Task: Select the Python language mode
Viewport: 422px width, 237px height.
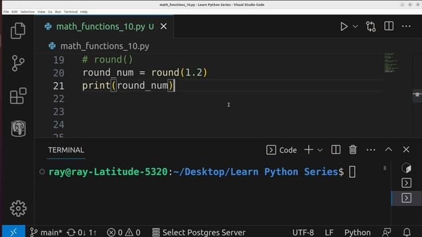Action: 357,232
